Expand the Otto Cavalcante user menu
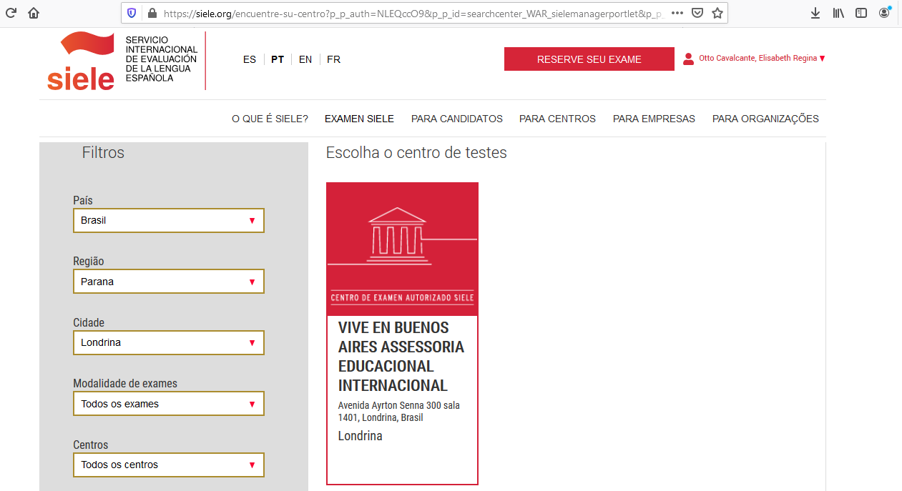This screenshot has width=902, height=491. coord(762,59)
